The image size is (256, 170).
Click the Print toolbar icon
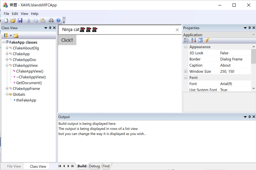click(51, 20)
